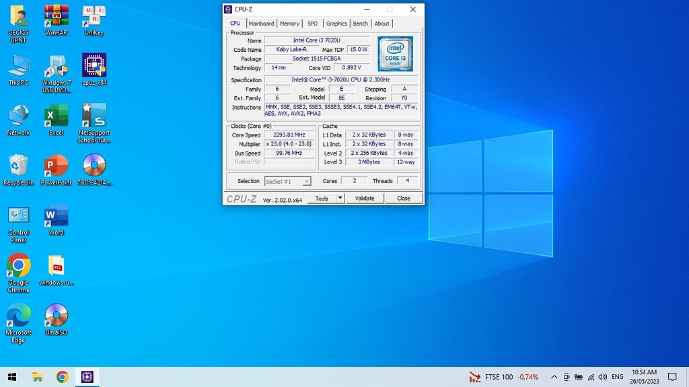This screenshot has height=387, width=689.
Task: Open the FTSE 100 taskbar widget
Action: [x=503, y=377]
